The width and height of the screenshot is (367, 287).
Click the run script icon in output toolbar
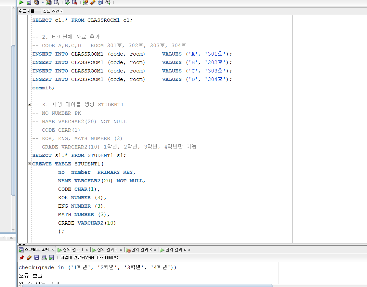pyautogui.click(x=51, y=258)
